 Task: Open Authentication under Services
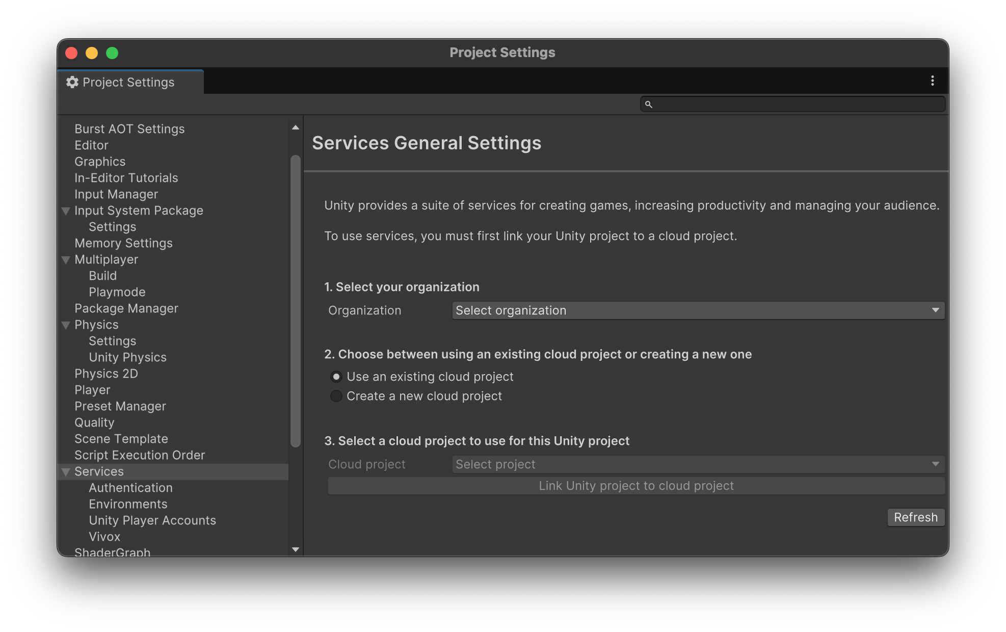[131, 488]
